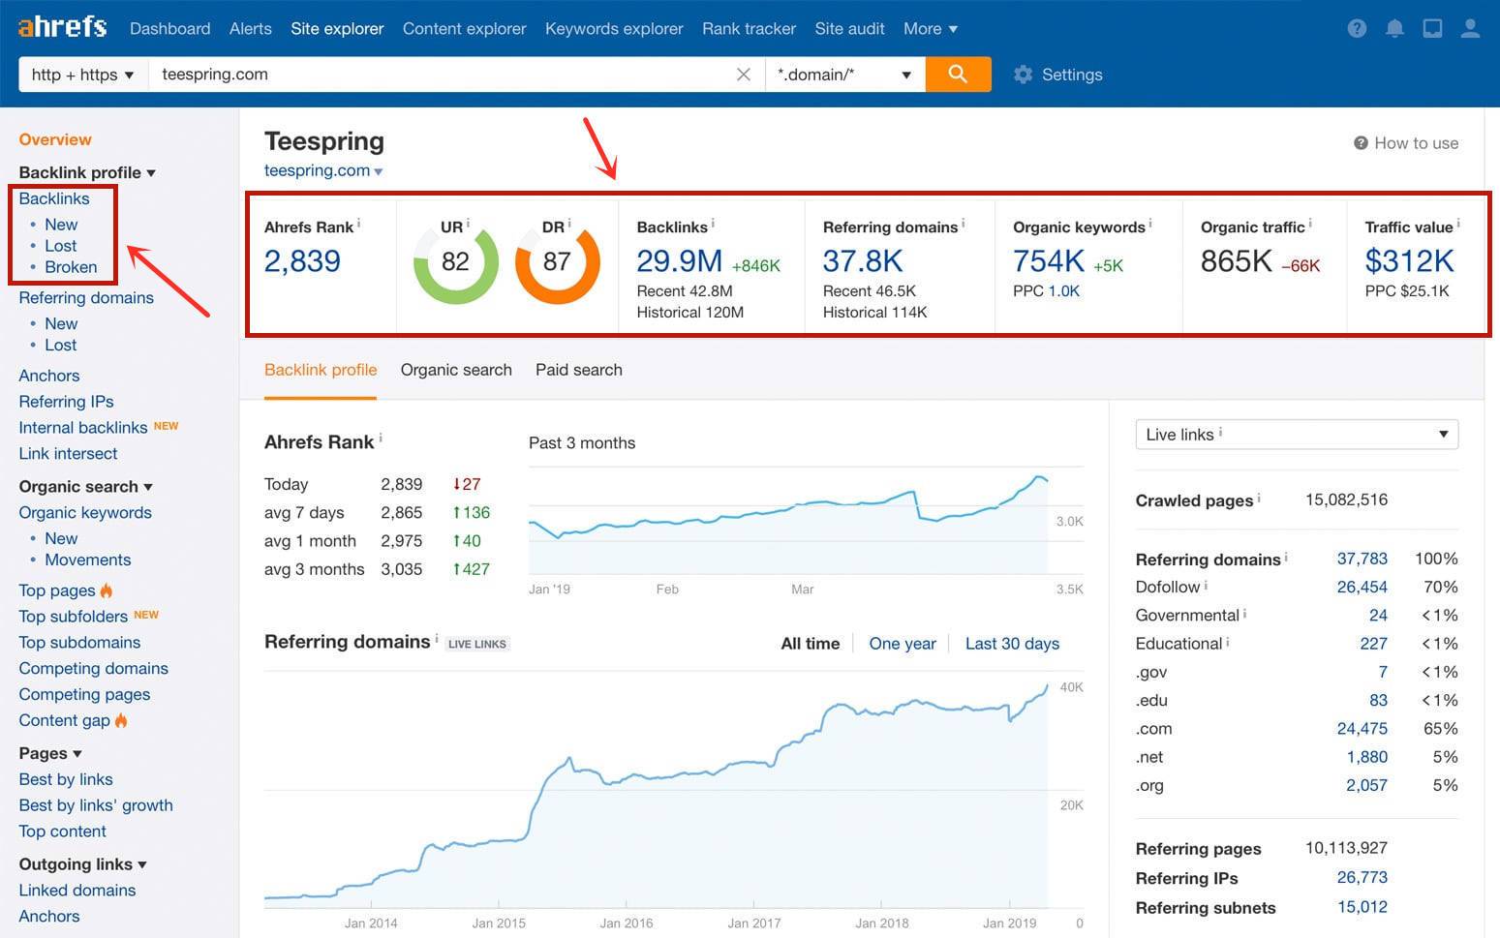Viewport: 1500px width, 938px height.
Task: Click the info icon next to Ahrefs Rank metric
Action: click(359, 224)
